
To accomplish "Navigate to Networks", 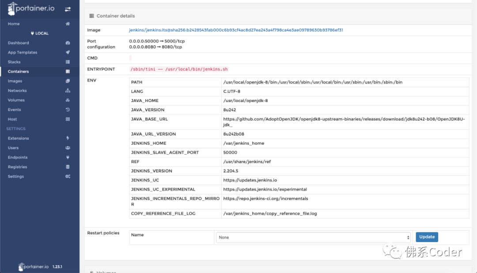I will (17, 91).
